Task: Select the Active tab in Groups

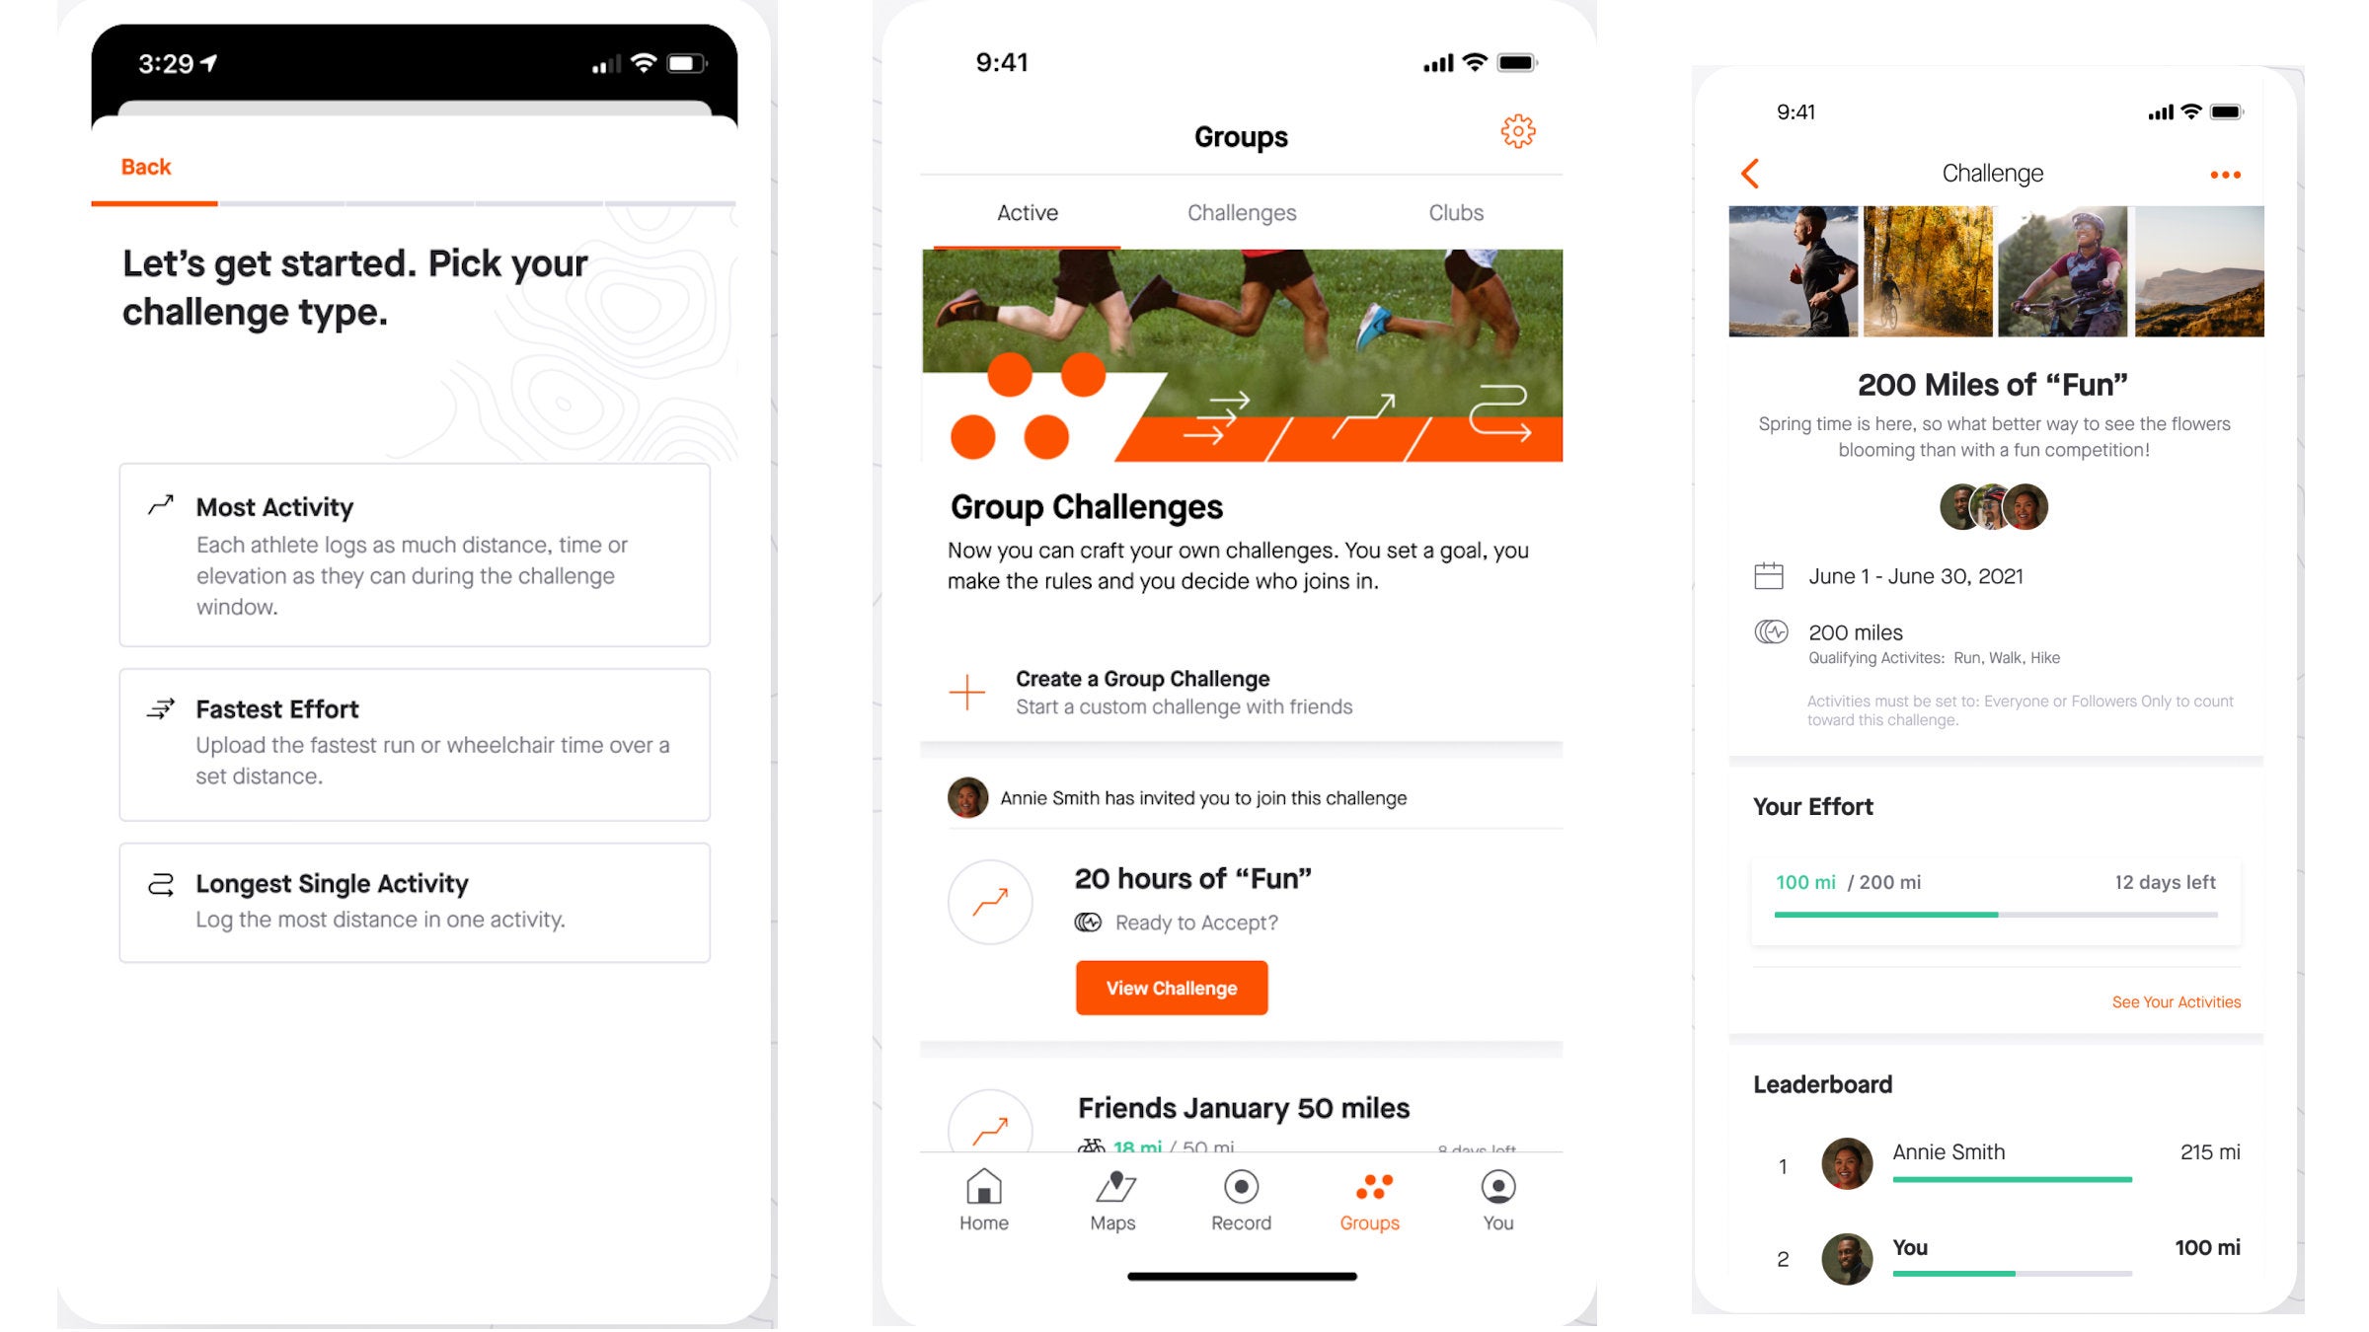Action: pyautogui.click(x=1027, y=213)
